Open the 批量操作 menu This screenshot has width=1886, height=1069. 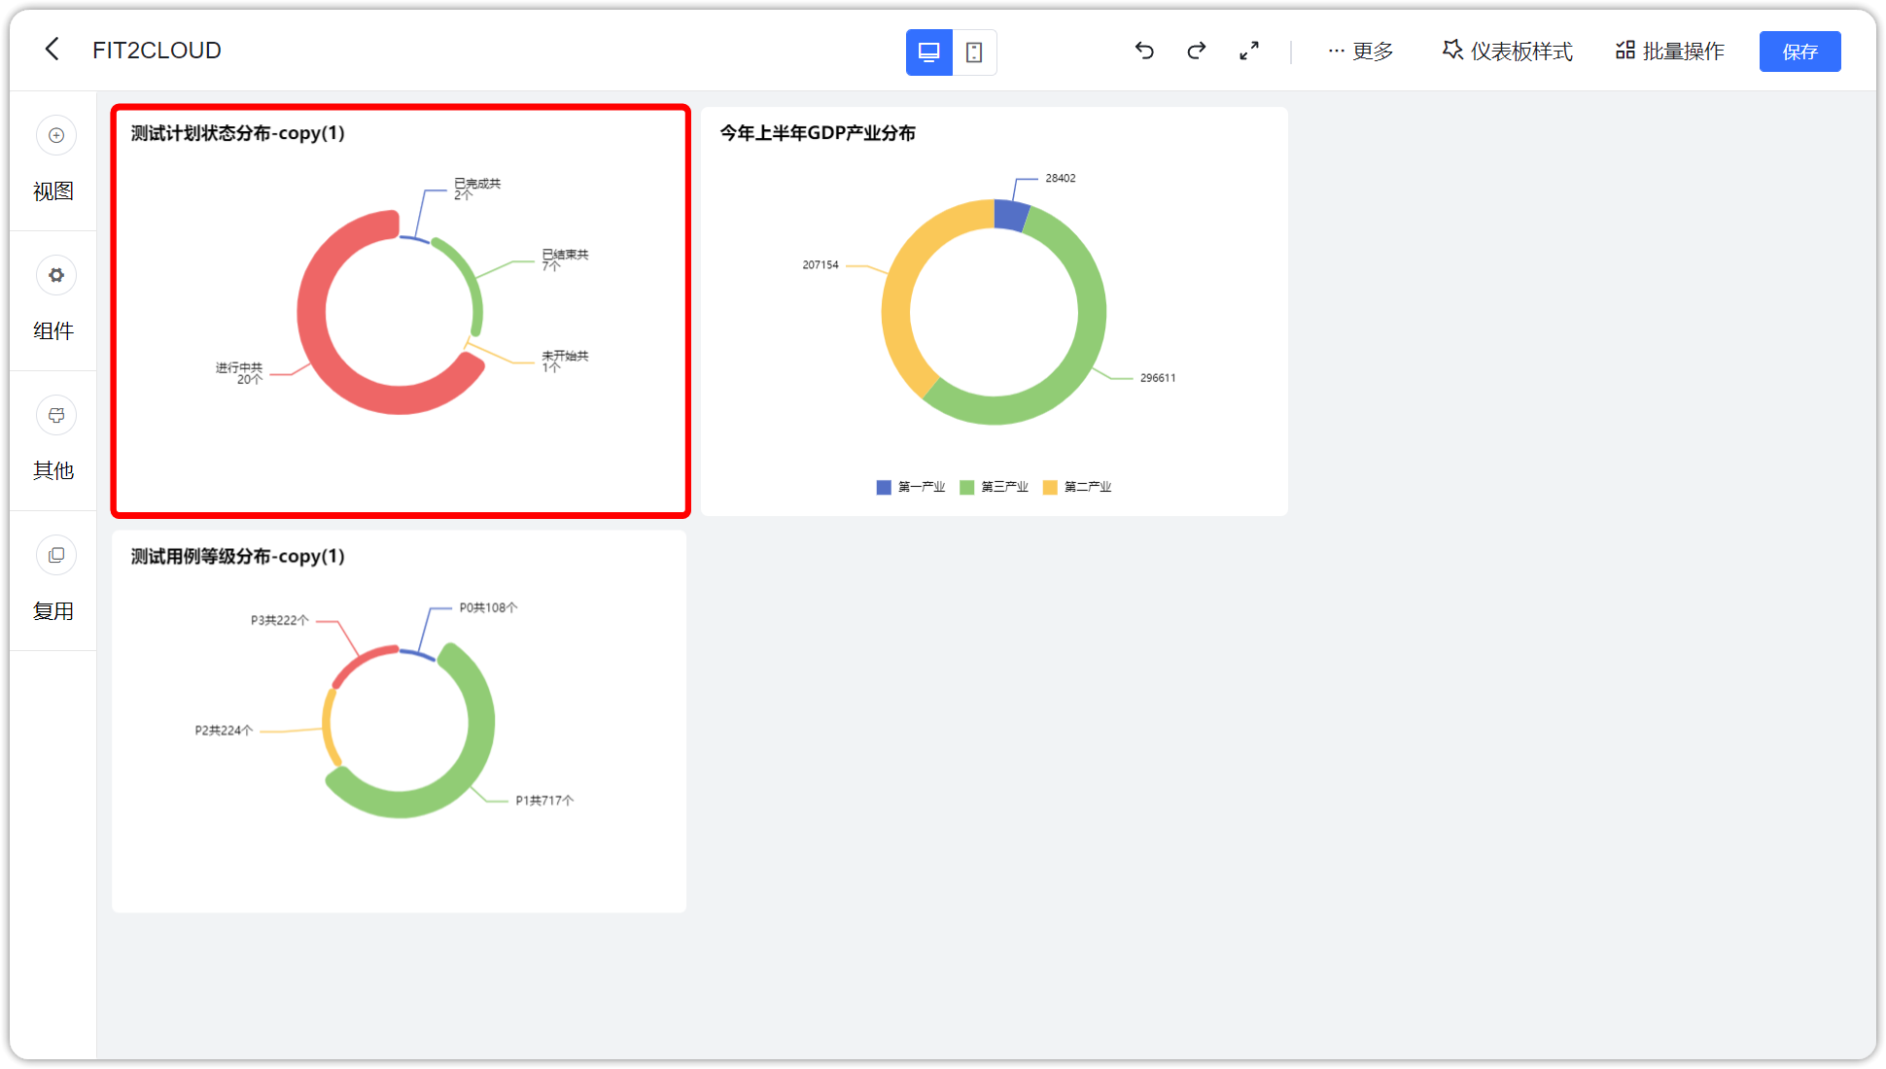(1669, 51)
